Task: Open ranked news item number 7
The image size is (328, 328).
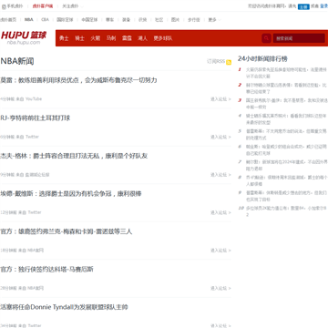Action: [286, 165]
